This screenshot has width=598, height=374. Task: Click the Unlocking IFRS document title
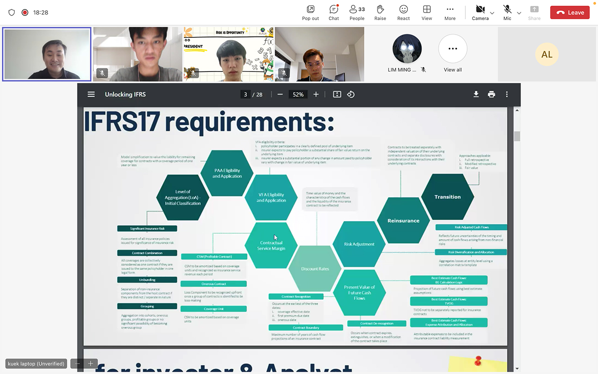point(125,94)
